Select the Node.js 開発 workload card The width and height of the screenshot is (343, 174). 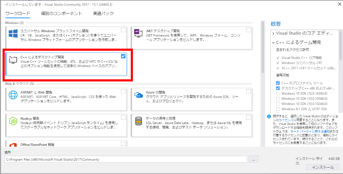[x=66, y=125]
